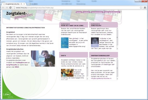Reload the page with refresh icon
Viewport: 148px width, 100px height.
coord(10,8)
